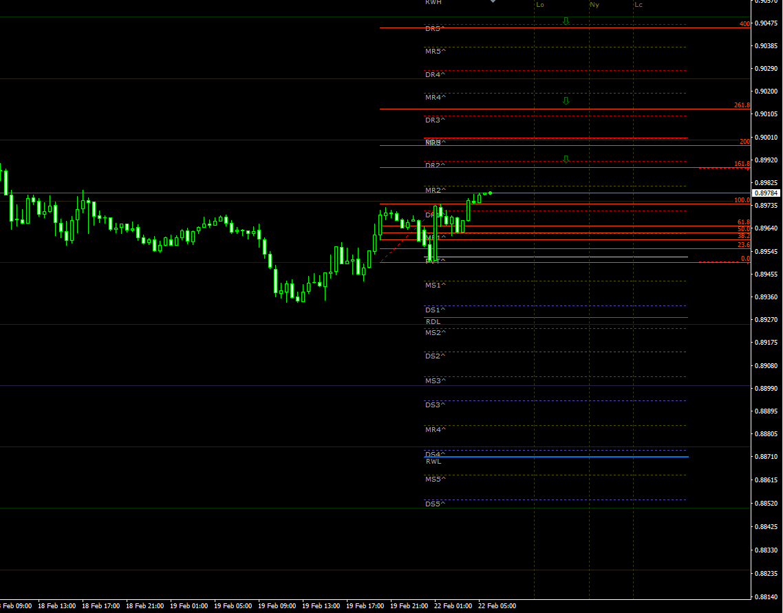
Task: Click the RWL label near the blue line
Action: pyautogui.click(x=433, y=462)
